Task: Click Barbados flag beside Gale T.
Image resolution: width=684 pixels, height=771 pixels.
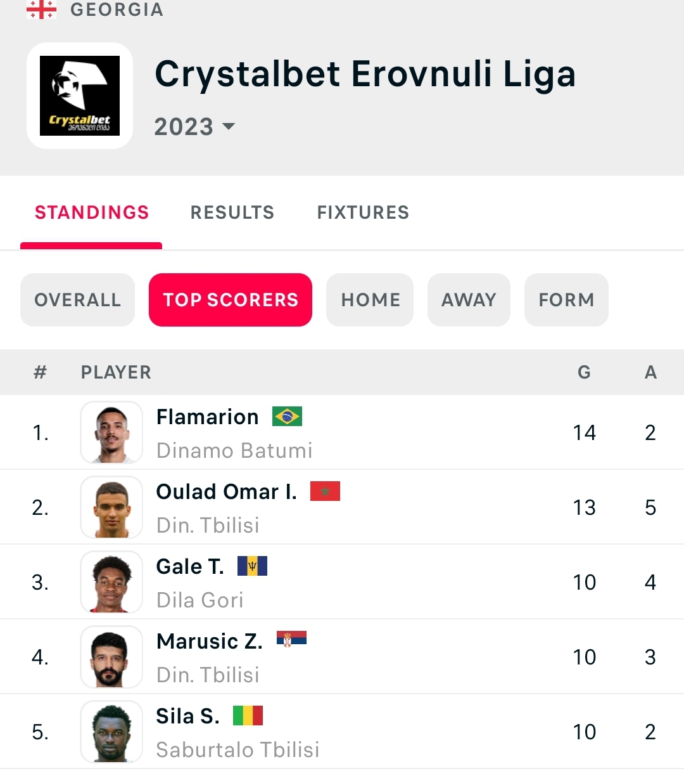Action: point(252,566)
